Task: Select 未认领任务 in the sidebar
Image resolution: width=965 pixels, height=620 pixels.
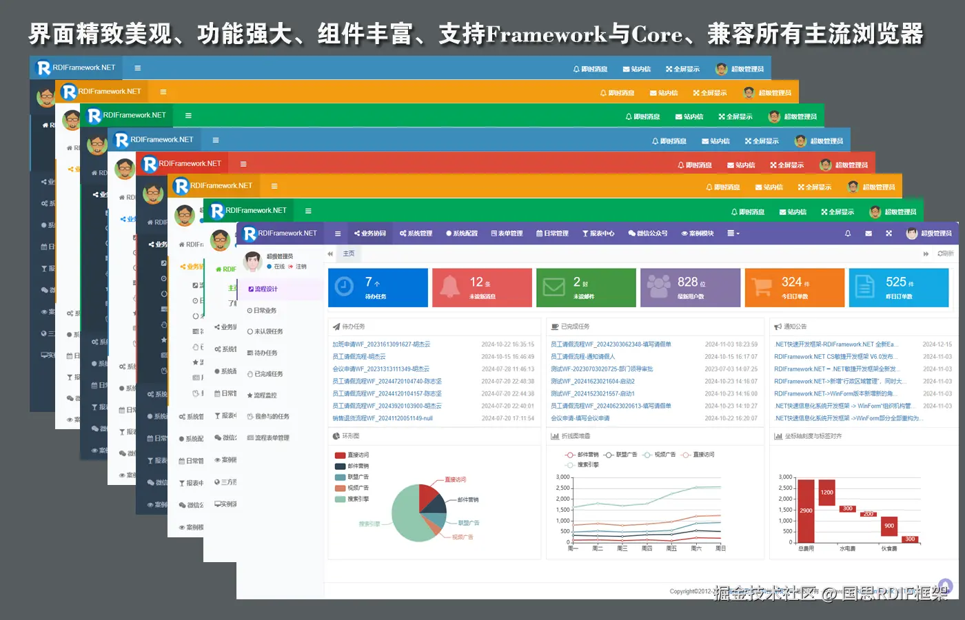Action: click(265, 332)
